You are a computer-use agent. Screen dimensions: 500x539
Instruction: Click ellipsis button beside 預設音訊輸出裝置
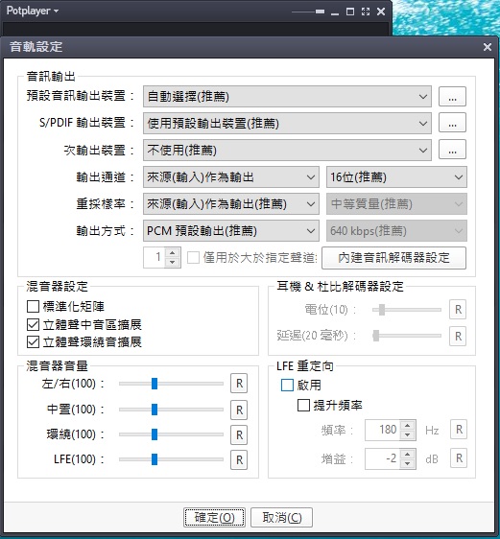coord(452,97)
